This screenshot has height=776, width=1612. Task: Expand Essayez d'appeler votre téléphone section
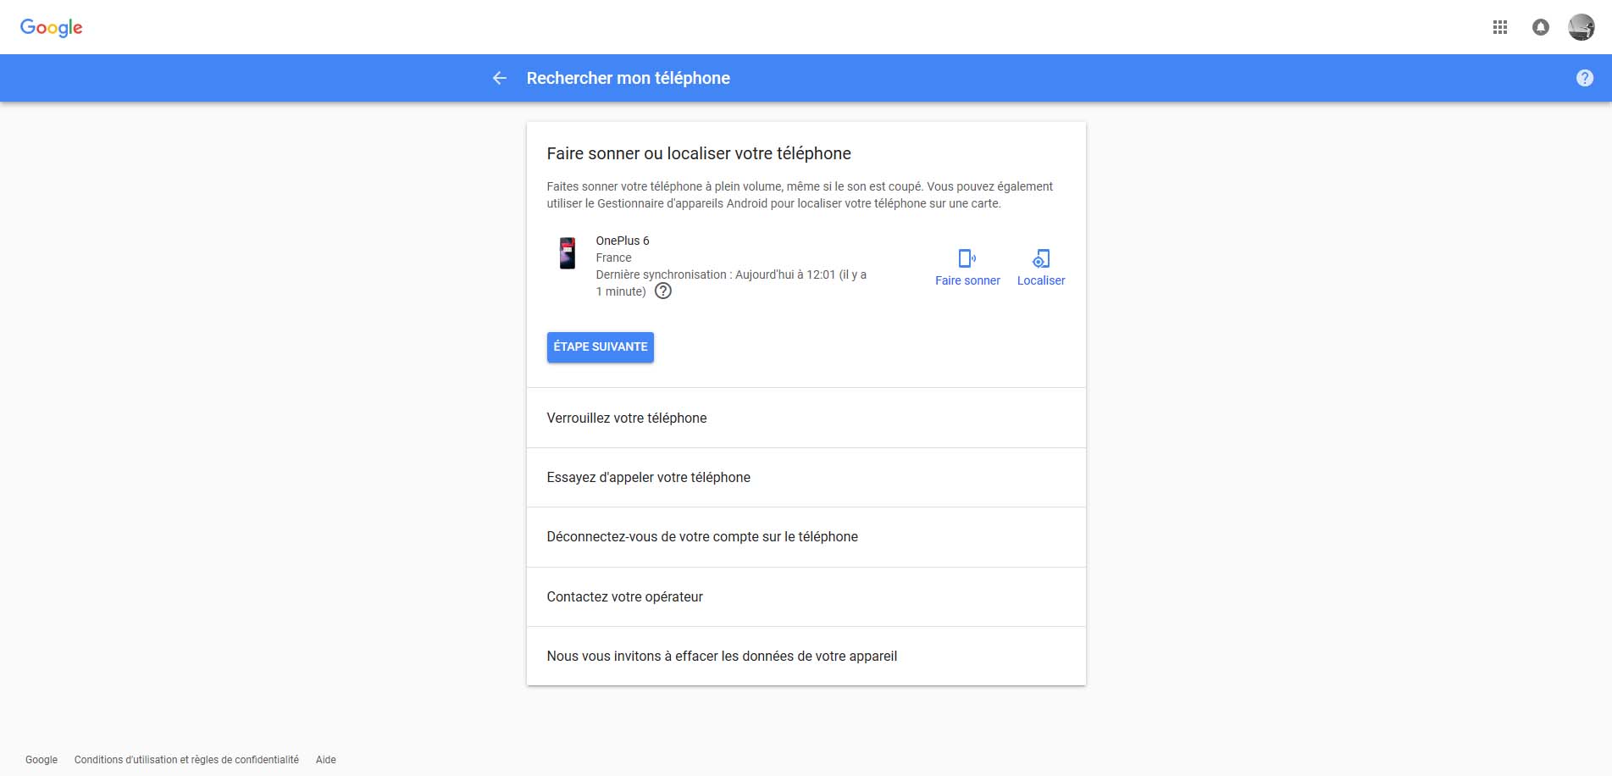[x=806, y=478]
